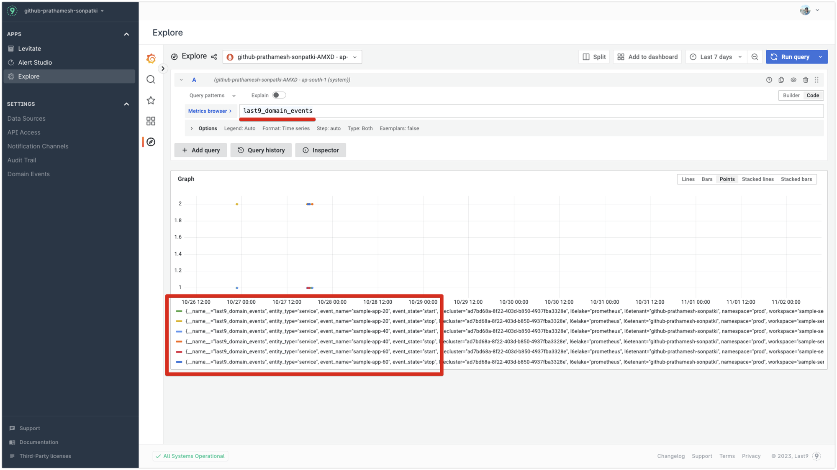The width and height of the screenshot is (837, 470).
Task: Switch query editor to Builder mode
Action: (791, 95)
